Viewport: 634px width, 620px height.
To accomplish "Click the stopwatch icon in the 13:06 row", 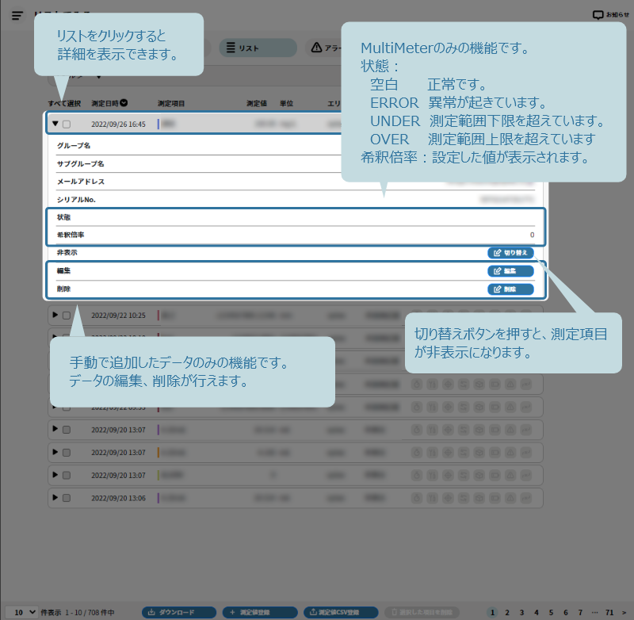I will coord(417,498).
